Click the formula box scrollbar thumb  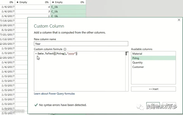126,53
